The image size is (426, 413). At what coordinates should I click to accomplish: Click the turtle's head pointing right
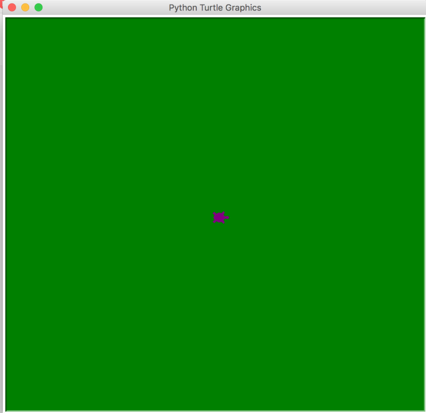pyautogui.click(x=226, y=218)
